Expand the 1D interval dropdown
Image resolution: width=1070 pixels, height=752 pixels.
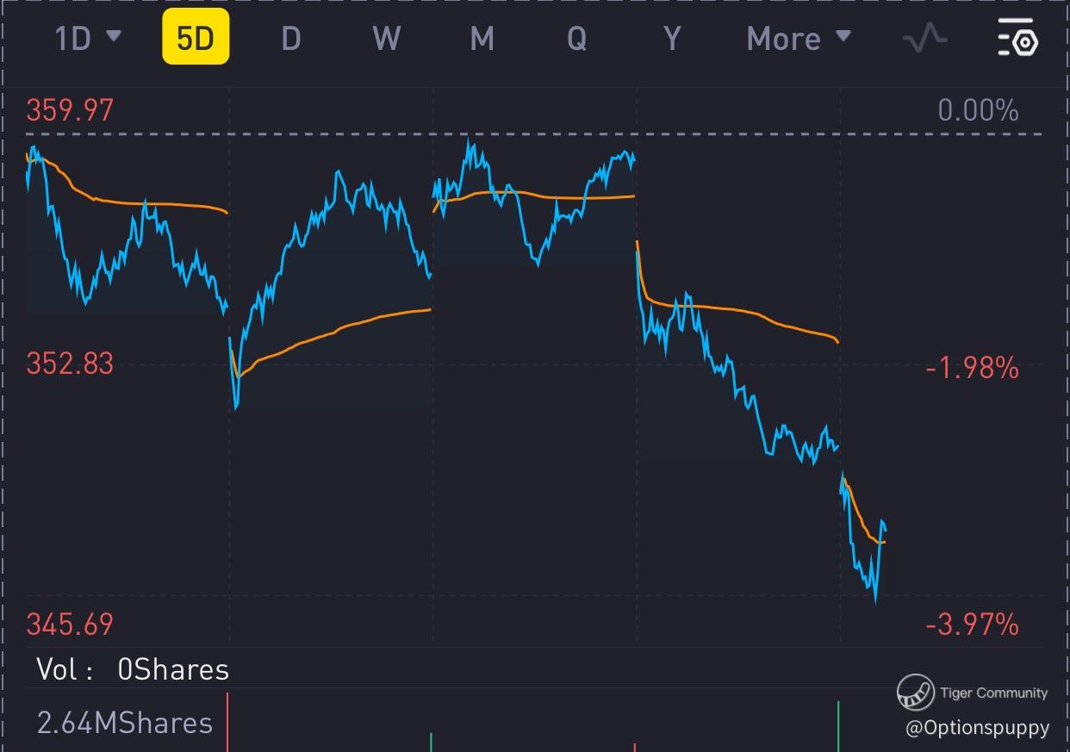point(88,38)
